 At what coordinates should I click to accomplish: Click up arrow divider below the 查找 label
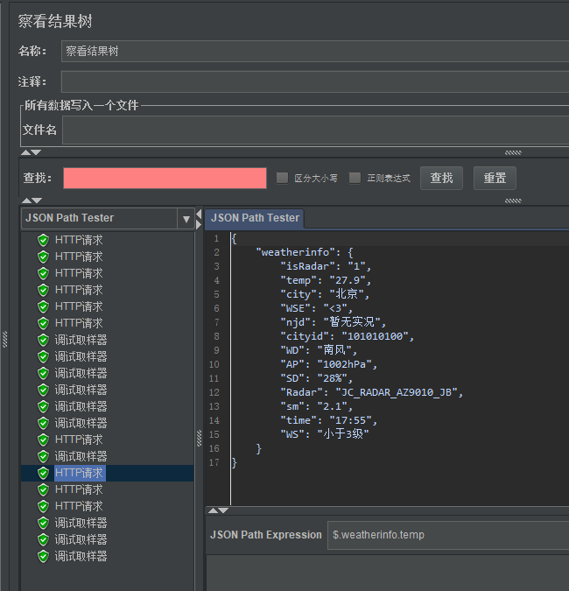coord(26,201)
